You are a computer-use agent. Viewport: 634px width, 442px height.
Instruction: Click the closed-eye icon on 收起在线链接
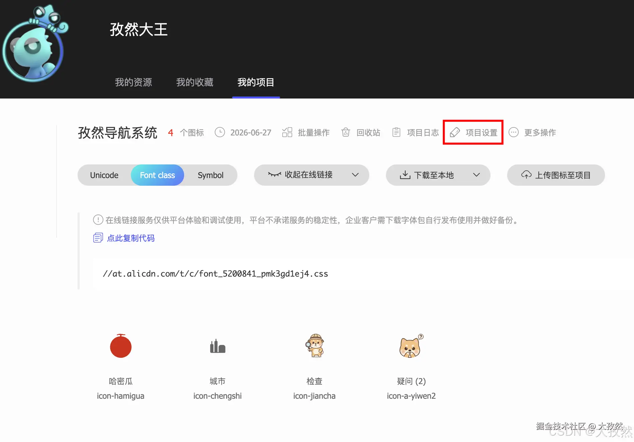pos(275,174)
